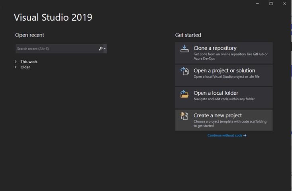Click the magnifier icon in recent search
This screenshot has height=191, width=292.
coord(100,49)
